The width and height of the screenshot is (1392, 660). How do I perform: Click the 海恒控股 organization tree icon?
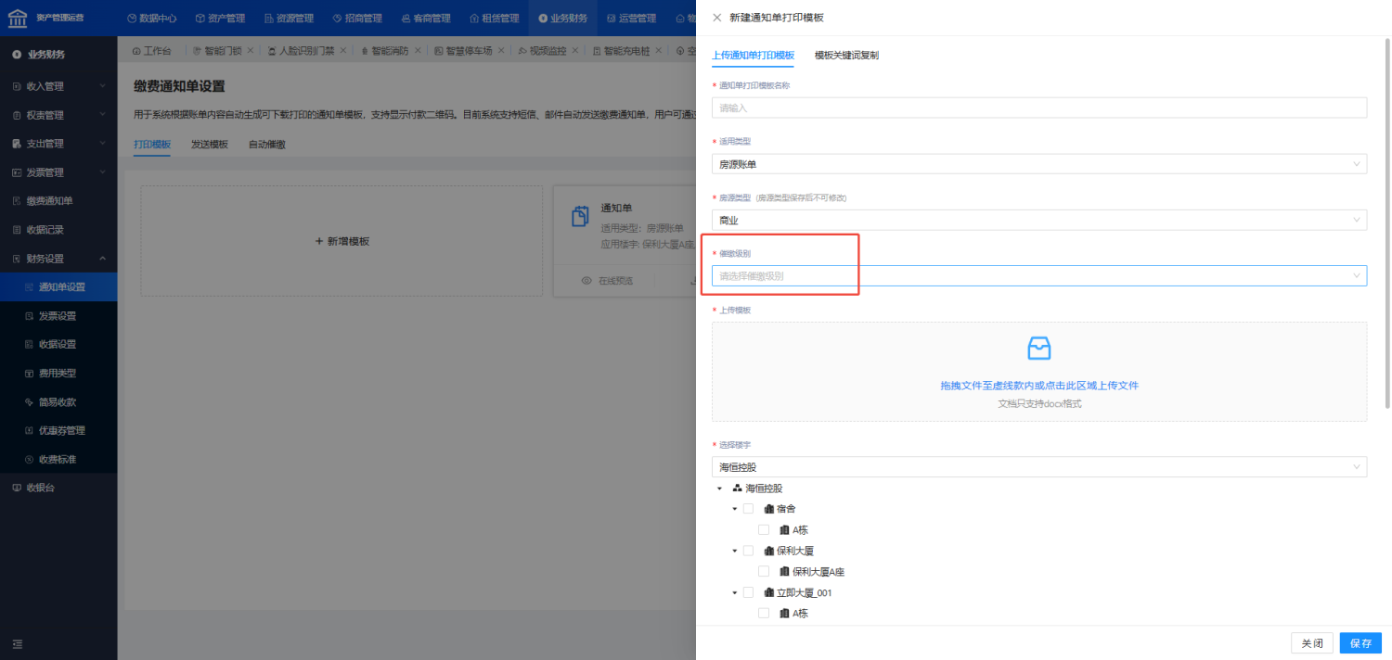pyautogui.click(x=737, y=489)
